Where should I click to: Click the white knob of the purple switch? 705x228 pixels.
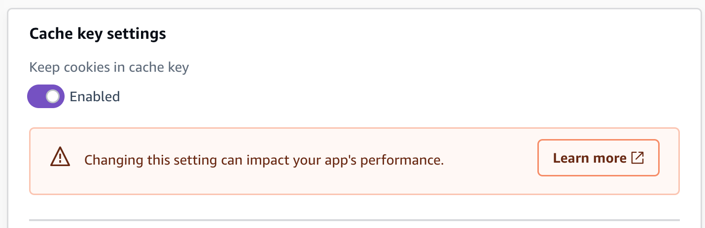point(53,96)
